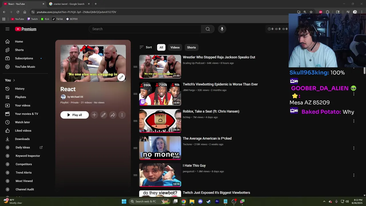The image size is (366, 206).
Task: Add videos with the plus icon
Action: pos(94,115)
